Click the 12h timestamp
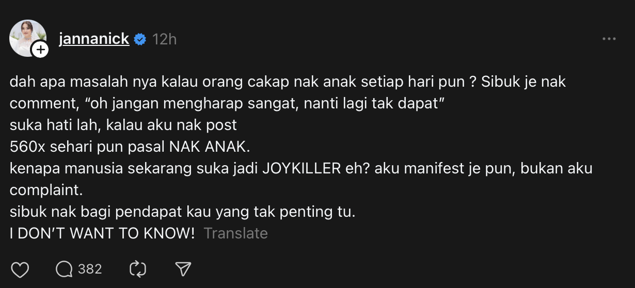The height and width of the screenshot is (288, 635). coord(165,40)
